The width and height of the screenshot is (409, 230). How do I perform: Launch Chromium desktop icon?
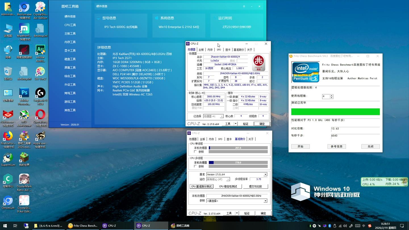(8, 202)
